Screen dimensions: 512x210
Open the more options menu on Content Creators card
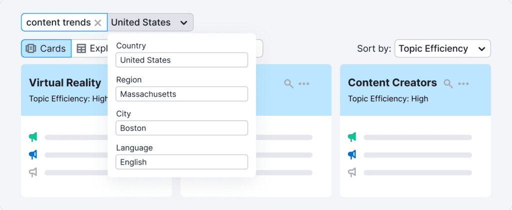pos(463,83)
